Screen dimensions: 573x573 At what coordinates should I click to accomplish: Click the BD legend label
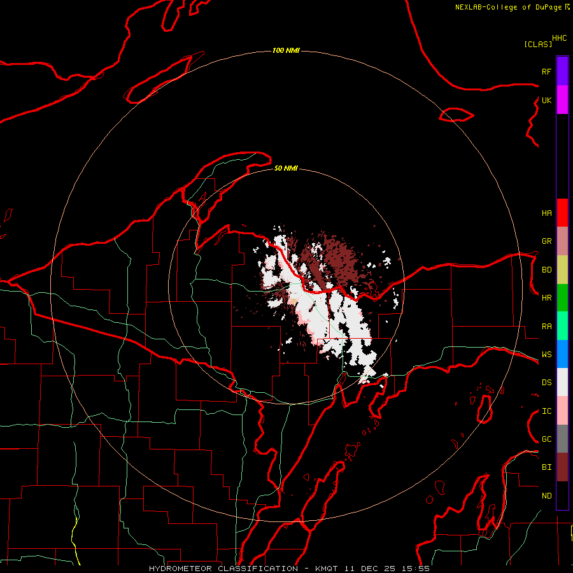click(x=546, y=270)
